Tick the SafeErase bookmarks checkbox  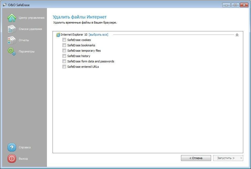click(x=64, y=45)
